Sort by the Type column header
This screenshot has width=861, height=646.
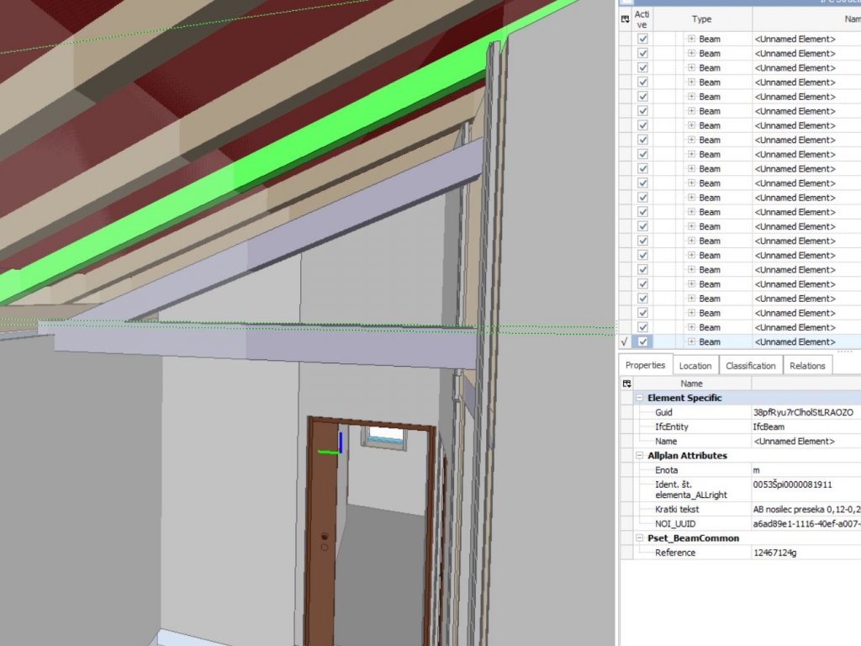[701, 19]
